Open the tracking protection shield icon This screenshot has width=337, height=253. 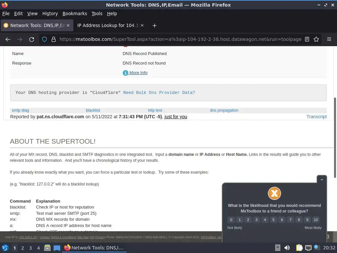coord(44,40)
